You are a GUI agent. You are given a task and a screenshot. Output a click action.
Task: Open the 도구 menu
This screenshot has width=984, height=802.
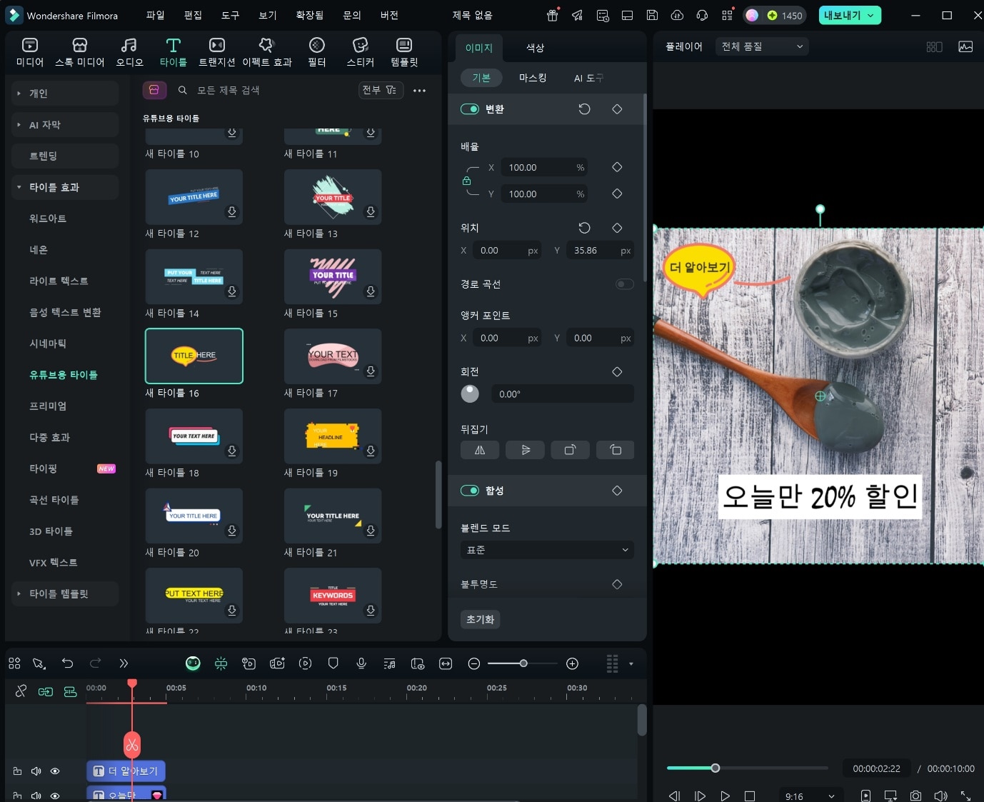(x=230, y=15)
